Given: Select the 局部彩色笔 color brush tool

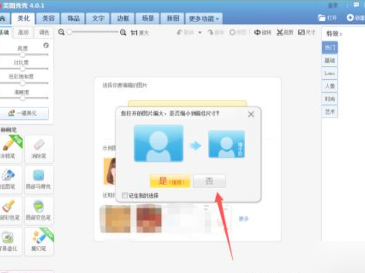Looking at the screenshot, I should coord(10,211).
